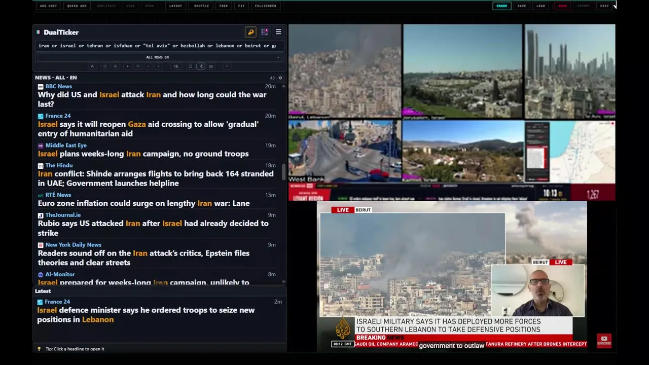Click the previous arrow icon in ticker controls
This screenshot has width=649, height=365.
coord(148,66)
